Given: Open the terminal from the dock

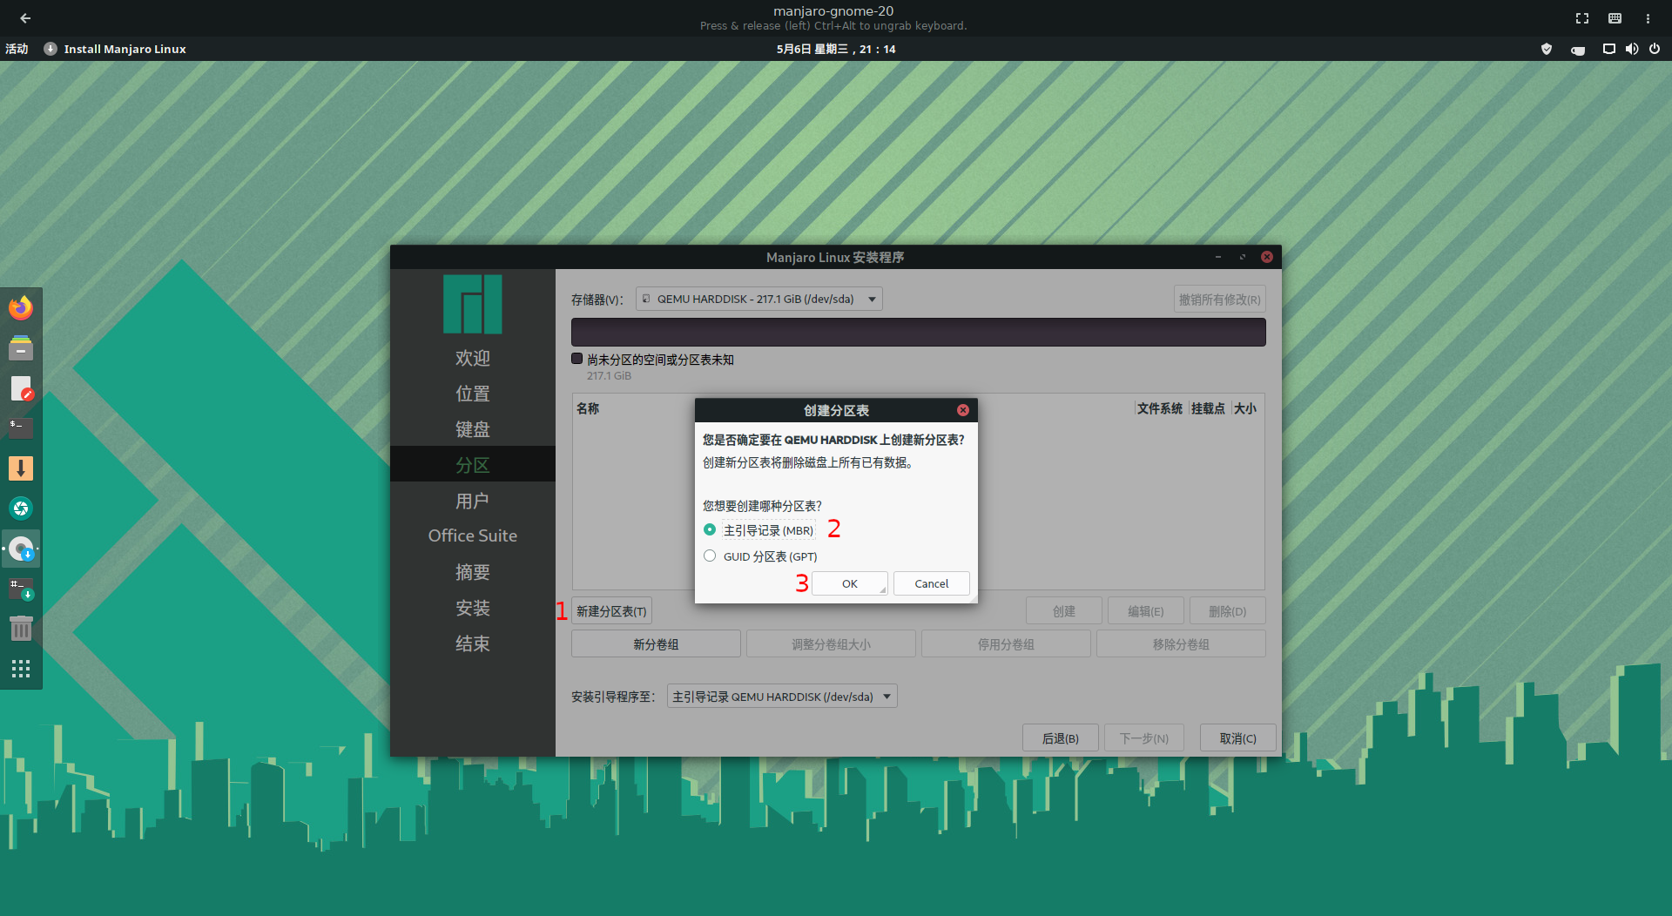Looking at the screenshot, I should coord(21,428).
